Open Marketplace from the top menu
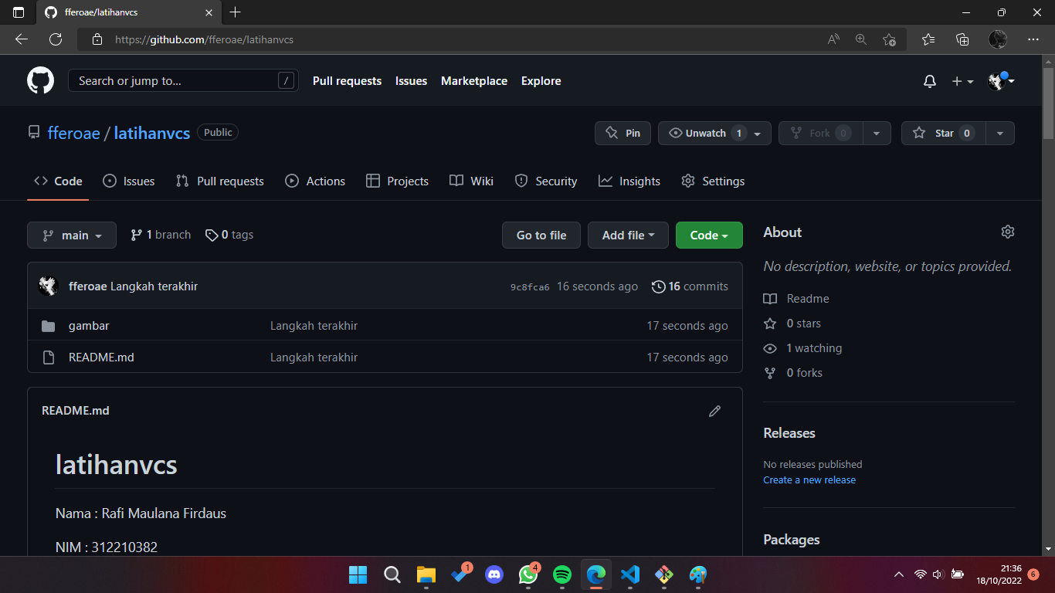Image resolution: width=1055 pixels, height=593 pixels. point(473,80)
